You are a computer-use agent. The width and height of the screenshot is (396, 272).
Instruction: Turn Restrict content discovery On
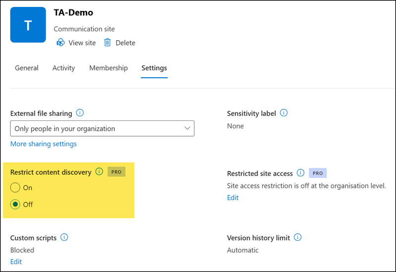(x=15, y=188)
